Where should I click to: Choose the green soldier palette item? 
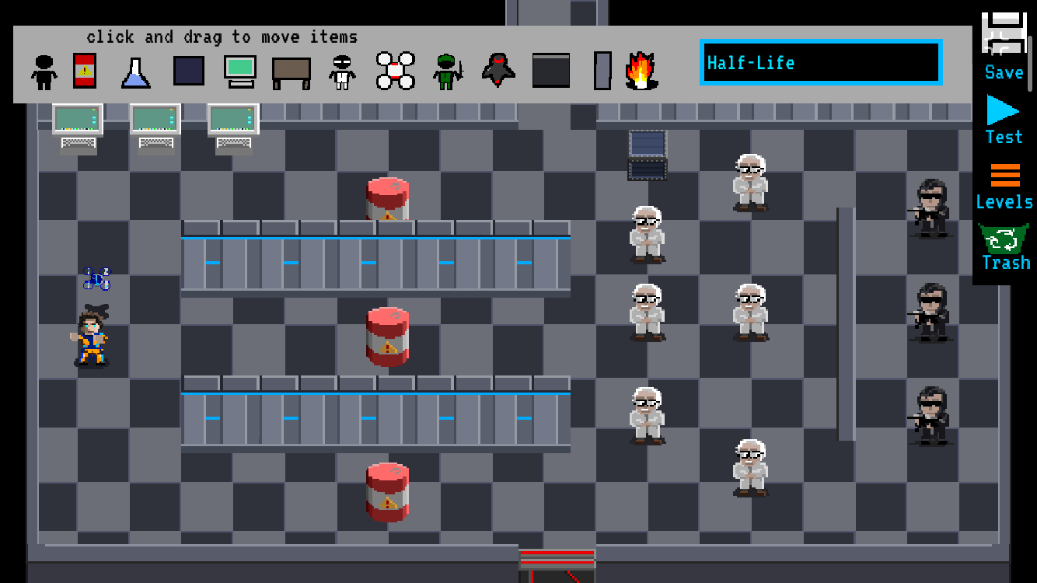[x=447, y=72]
